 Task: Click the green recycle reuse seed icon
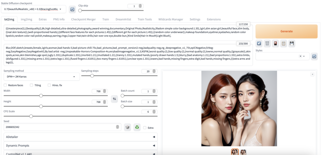coord(137,127)
